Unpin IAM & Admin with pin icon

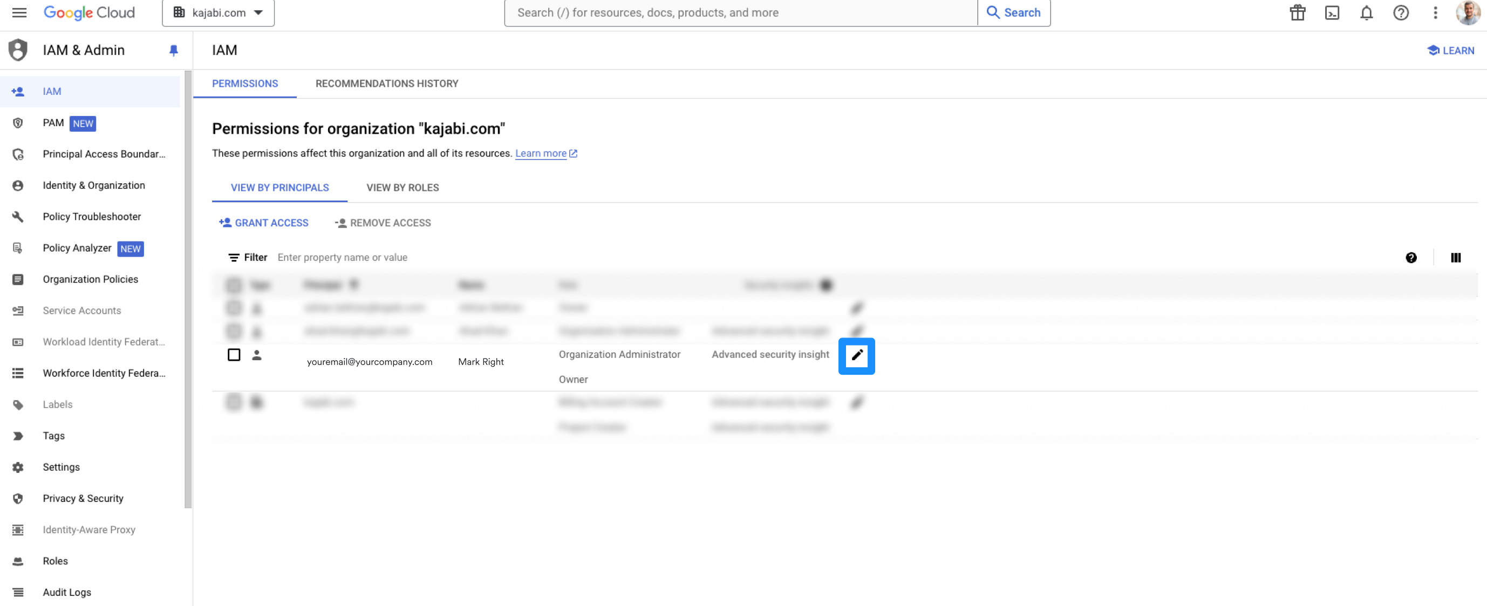pos(173,51)
